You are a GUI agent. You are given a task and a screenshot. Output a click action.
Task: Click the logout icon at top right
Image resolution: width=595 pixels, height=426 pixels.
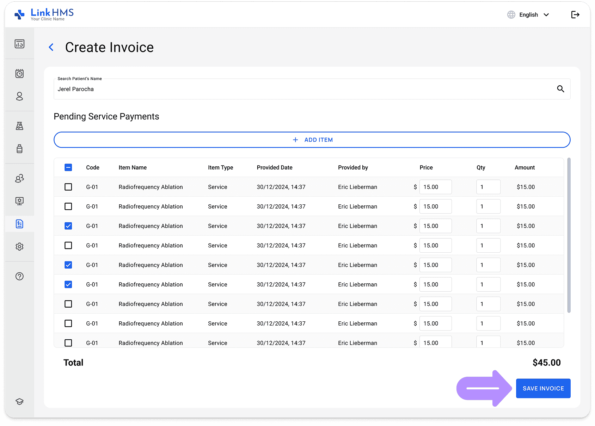tap(575, 14)
